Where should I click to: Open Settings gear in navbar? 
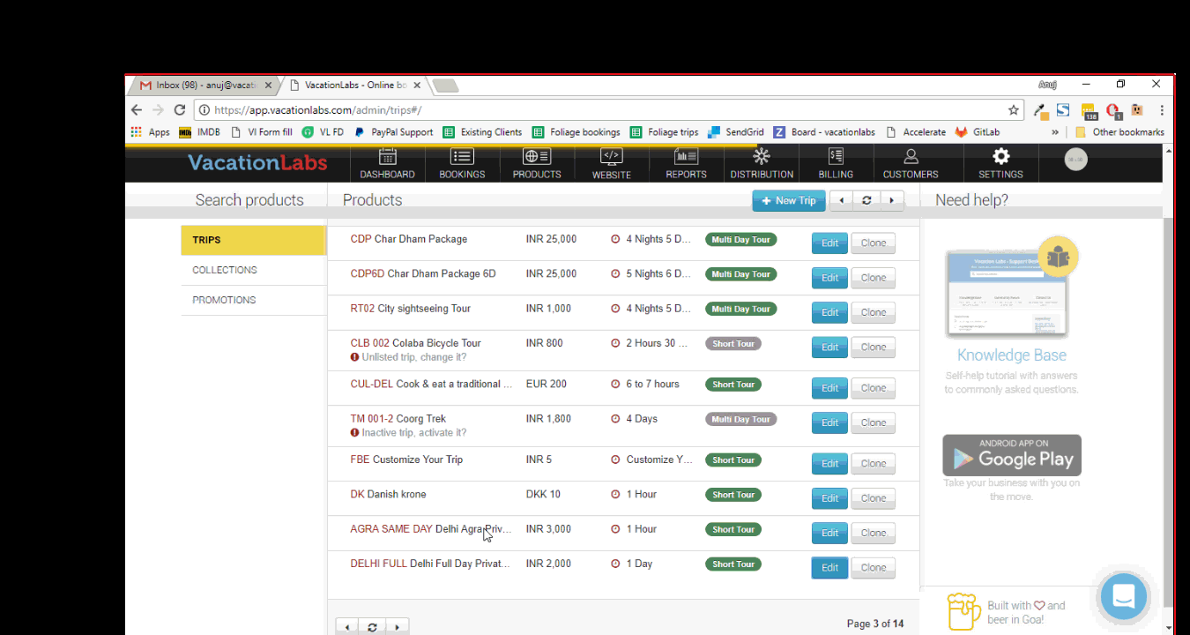click(1000, 157)
